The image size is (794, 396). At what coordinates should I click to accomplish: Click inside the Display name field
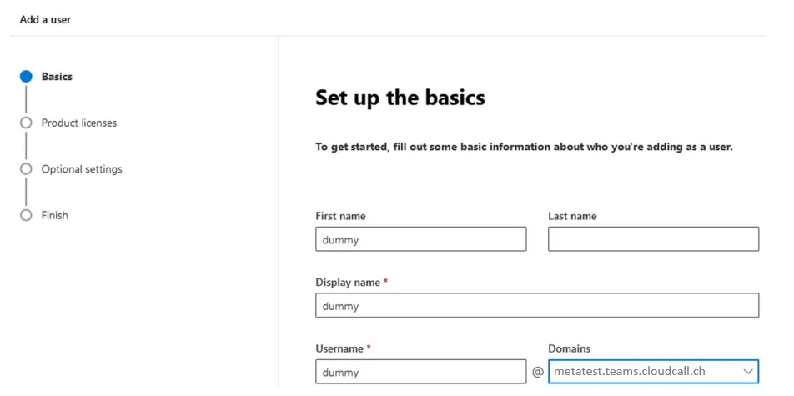(x=537, y=306)
